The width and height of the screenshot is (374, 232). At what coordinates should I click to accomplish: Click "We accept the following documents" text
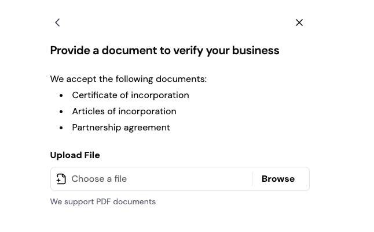point(128,79)
